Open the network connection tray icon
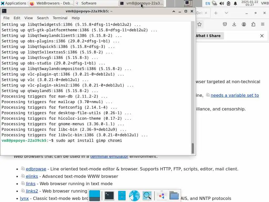 click(x=214, y=3)
